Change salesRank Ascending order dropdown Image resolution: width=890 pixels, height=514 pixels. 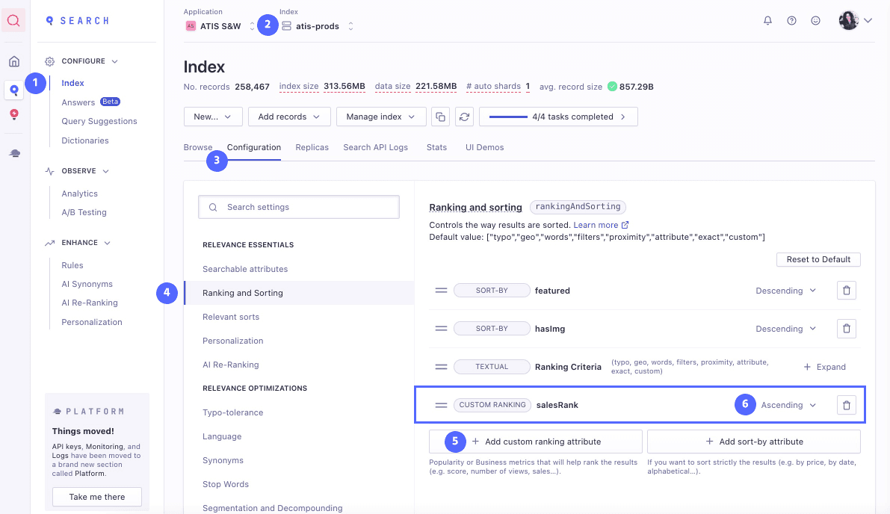pos(789,405)
